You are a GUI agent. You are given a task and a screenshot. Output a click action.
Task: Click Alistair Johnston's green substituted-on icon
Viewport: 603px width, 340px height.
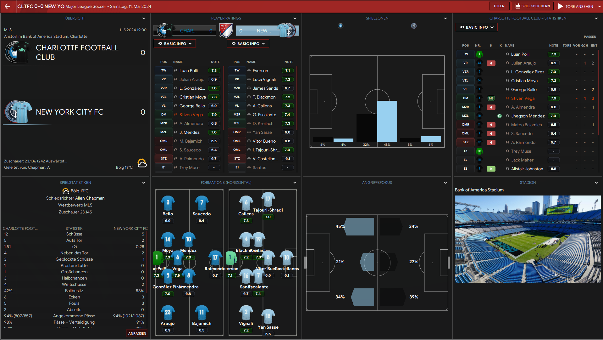point(491,169)
